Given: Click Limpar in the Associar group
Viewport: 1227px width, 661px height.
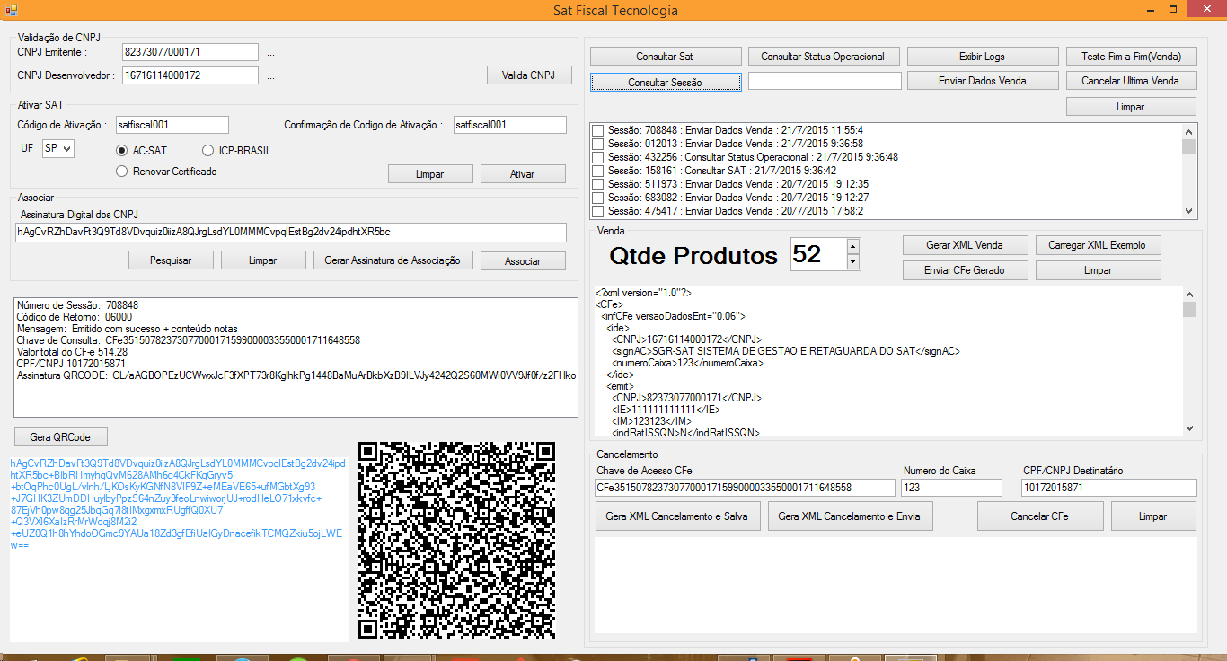Looking at the screenshot, I should point(262,260).
